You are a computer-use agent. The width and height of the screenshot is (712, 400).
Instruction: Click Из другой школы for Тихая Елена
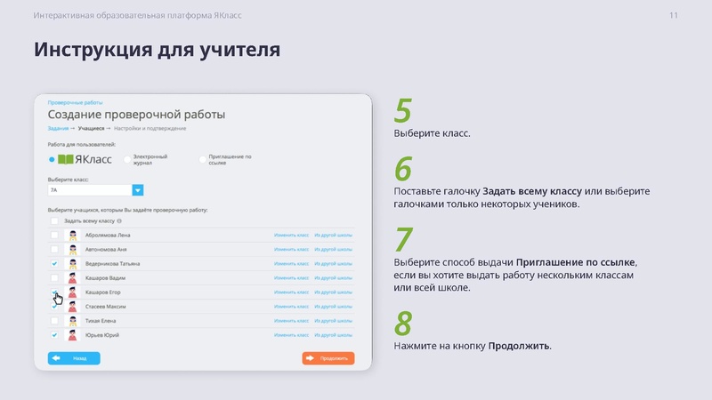pyautogui.click(x=333, y=321)
